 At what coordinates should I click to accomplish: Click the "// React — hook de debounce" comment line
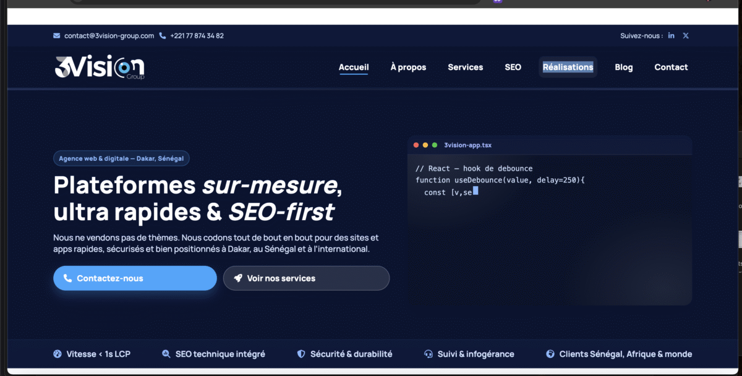click(474, 168)
